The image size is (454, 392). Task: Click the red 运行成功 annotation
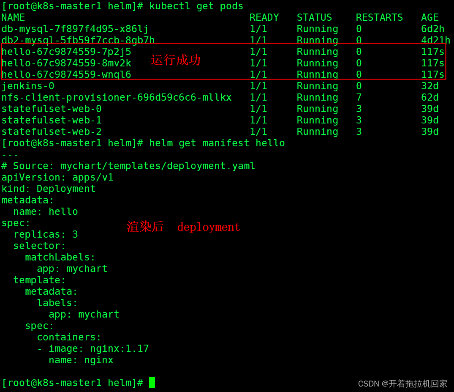click(x=175, y=60)
